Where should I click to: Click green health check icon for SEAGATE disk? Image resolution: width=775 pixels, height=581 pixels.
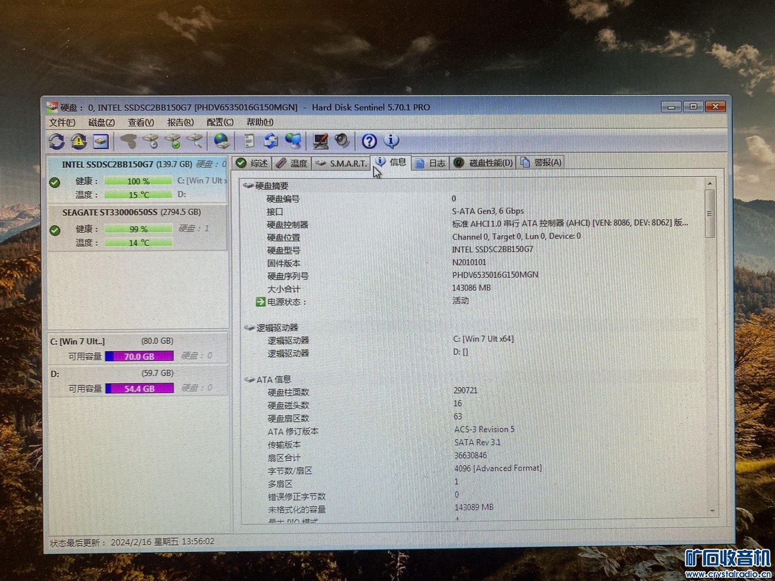[x=55, y=230]
